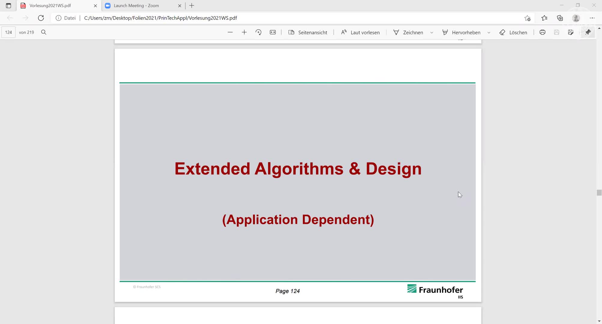Zoom into the document with plus
The width and height of the screenshot is (602, 324).
point(244,32)
